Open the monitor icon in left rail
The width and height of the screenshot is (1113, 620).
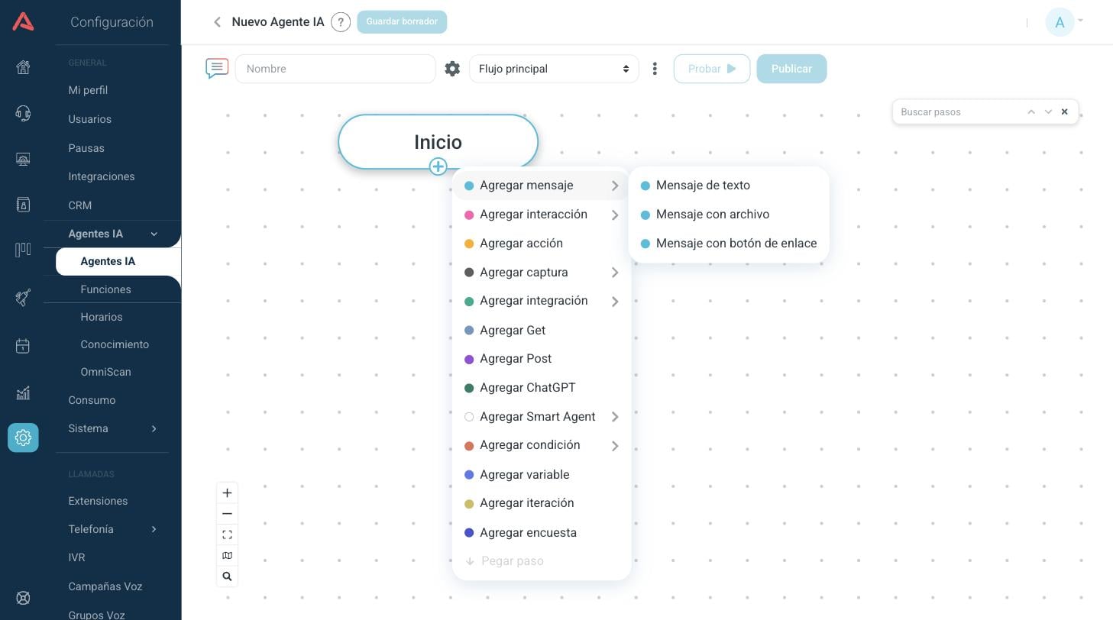(x=23, y=159)
